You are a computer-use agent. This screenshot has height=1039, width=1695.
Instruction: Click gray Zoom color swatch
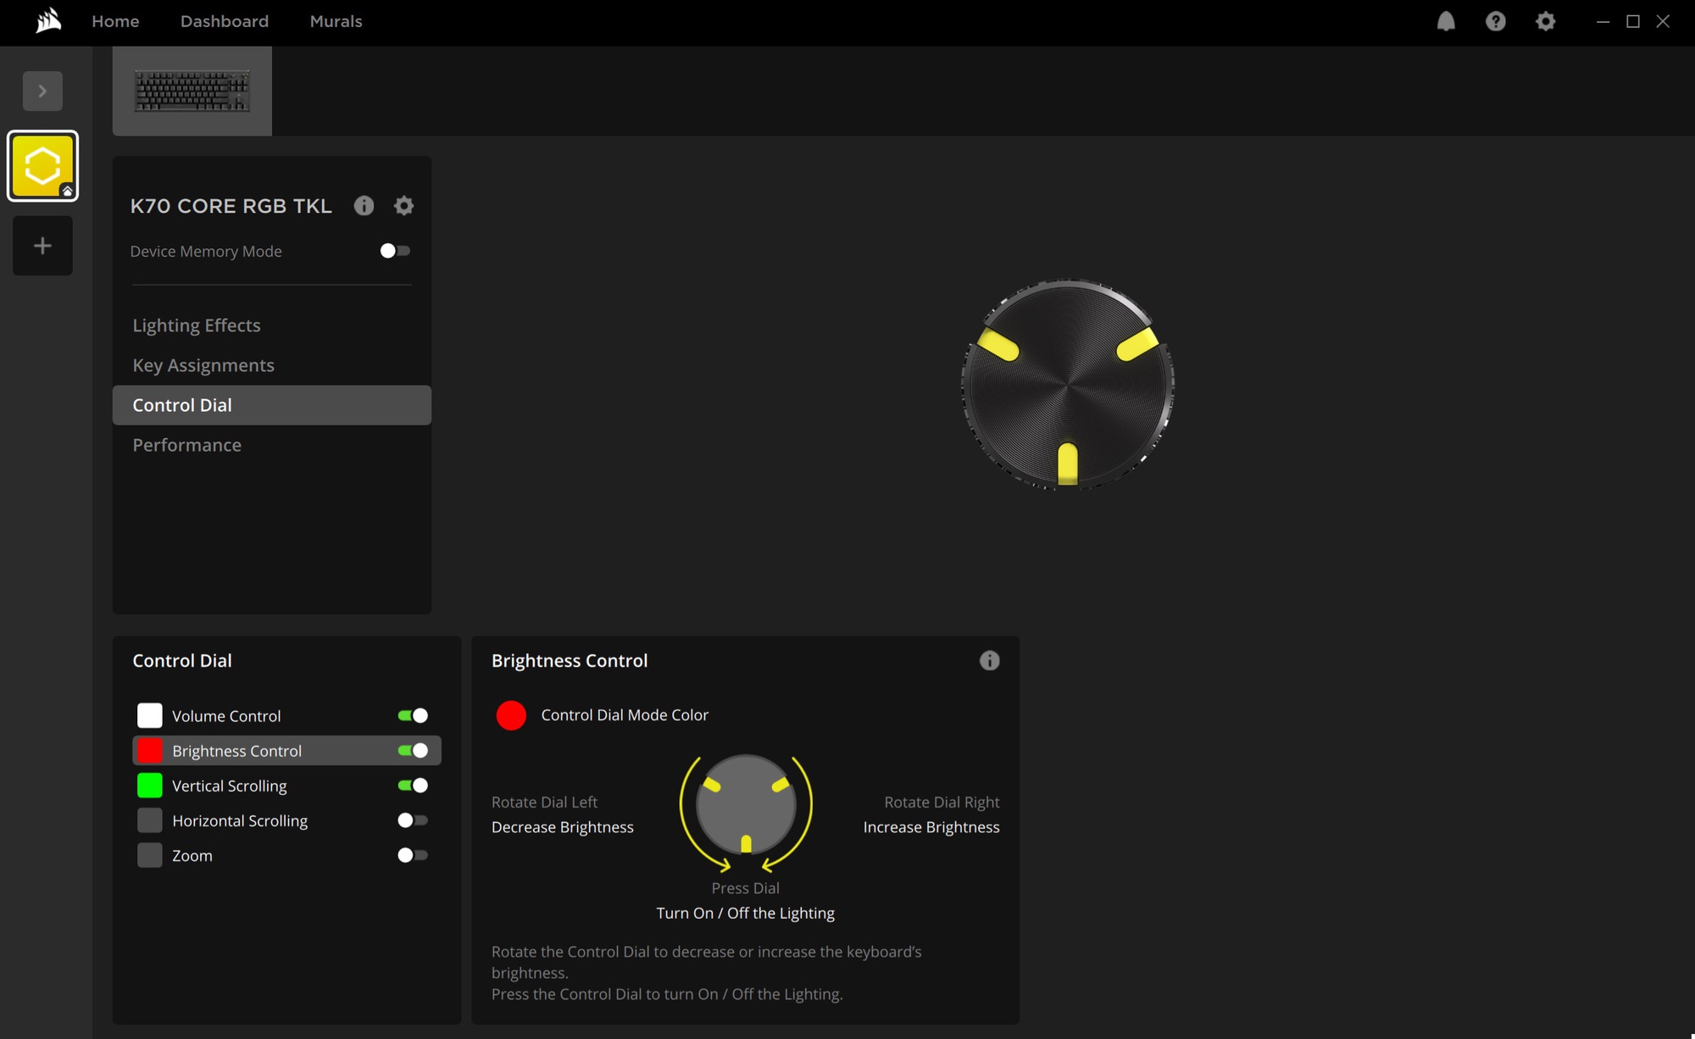pyautogui.click(x=150, y=855)
